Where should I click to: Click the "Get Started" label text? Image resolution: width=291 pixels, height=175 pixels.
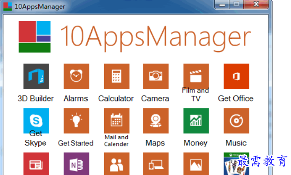(x=76, y=143)
